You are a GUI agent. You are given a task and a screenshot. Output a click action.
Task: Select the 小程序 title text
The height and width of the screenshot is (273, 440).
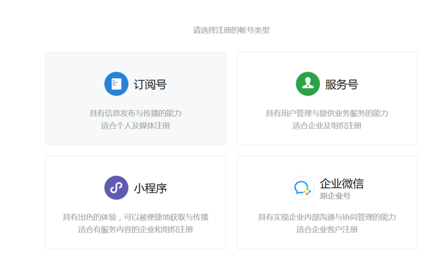click(150, 188)
